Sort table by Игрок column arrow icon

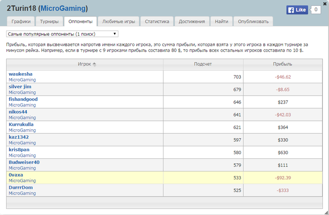click(x=94, y=65)
